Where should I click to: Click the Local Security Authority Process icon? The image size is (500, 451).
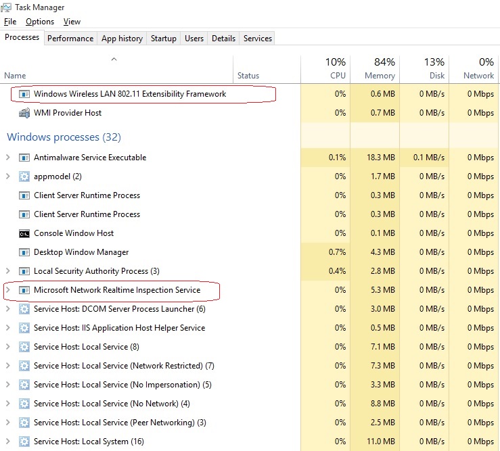coord(24,271)
